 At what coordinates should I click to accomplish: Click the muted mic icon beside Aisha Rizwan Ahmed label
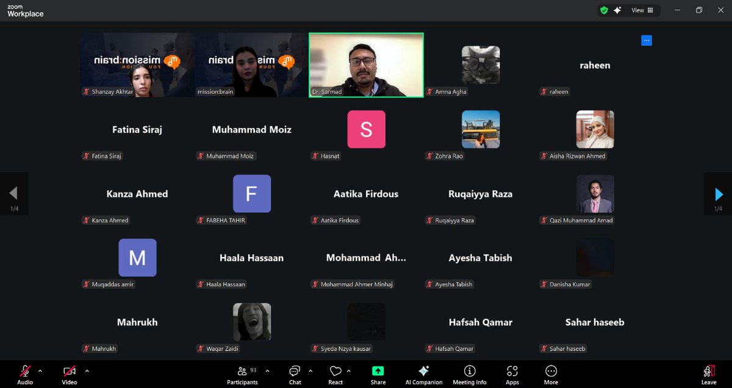point(544,156)
